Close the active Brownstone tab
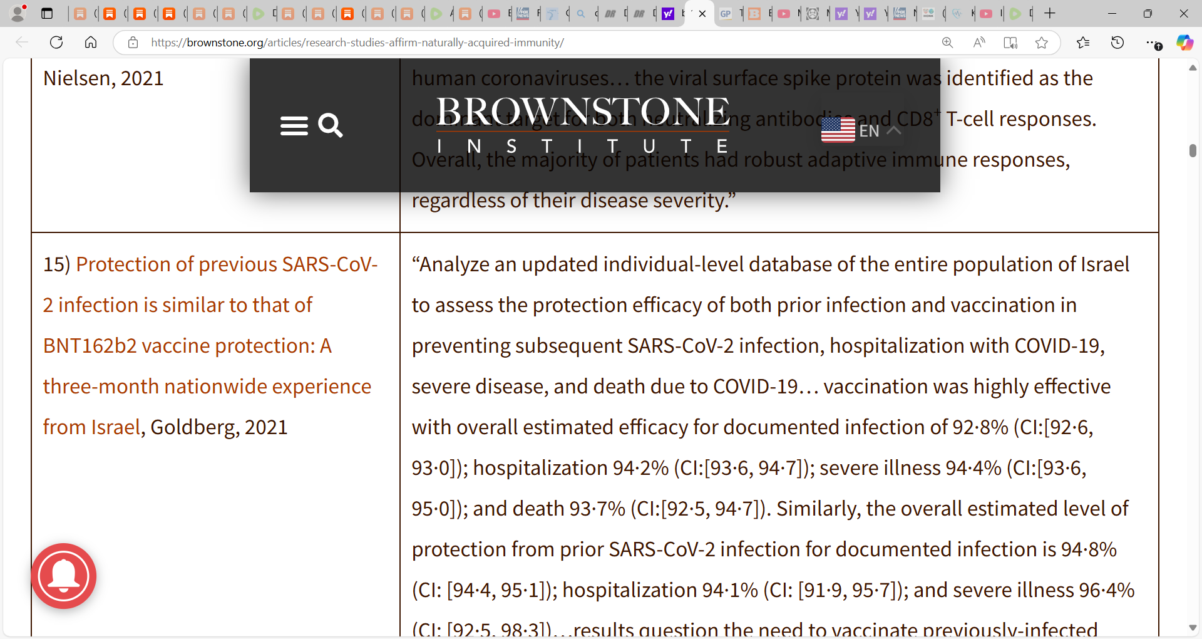This screenshot has height=639, width=1202. [702, 14]
